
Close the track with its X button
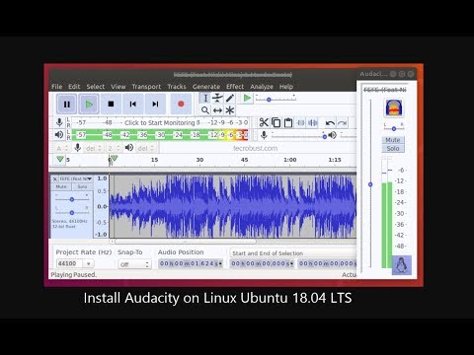click(55, 178)
